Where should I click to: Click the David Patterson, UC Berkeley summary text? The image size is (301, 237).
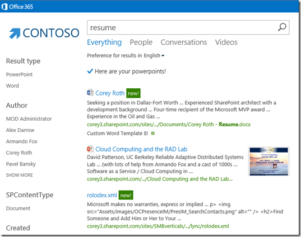pyautogui.click(x=165, y=164)
